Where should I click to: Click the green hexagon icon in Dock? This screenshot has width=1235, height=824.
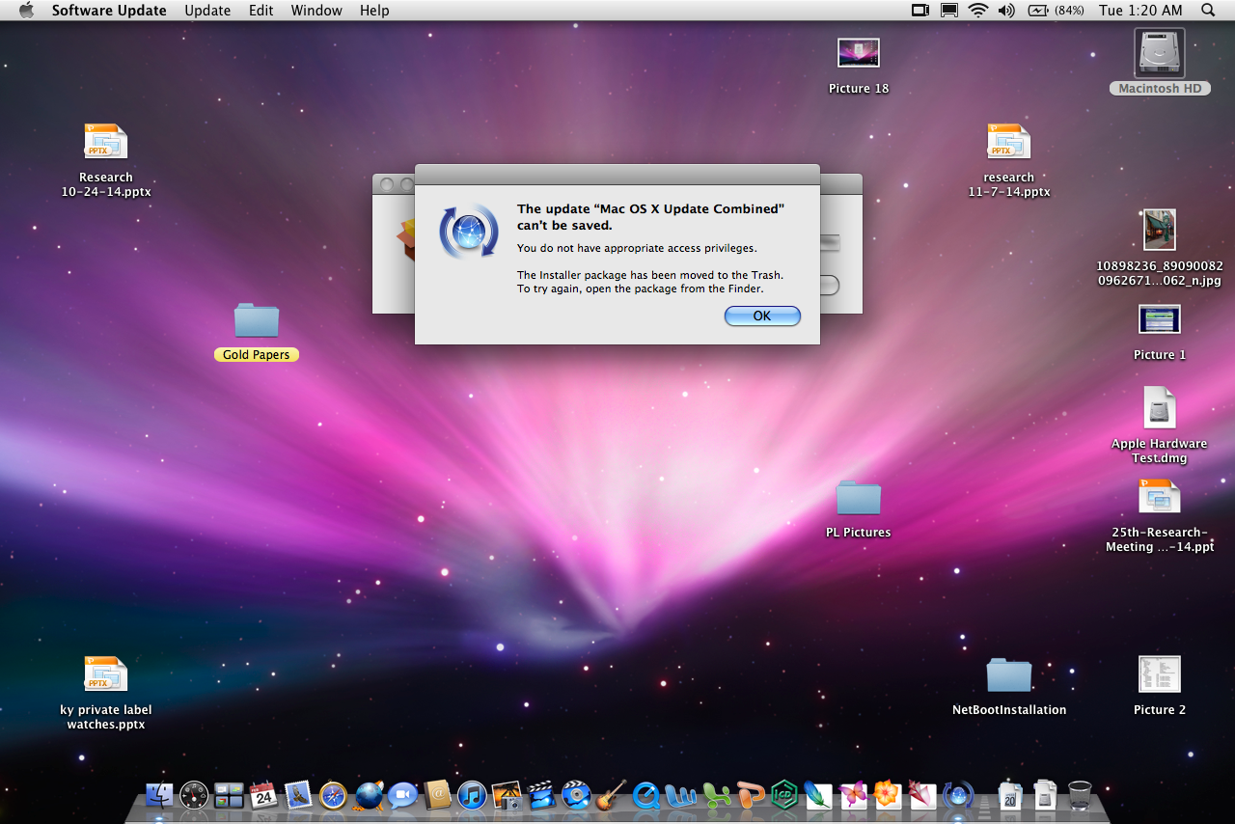coord(784,795)
